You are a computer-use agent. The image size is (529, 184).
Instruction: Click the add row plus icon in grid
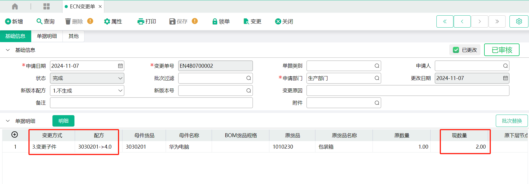[x=15, y=135]
